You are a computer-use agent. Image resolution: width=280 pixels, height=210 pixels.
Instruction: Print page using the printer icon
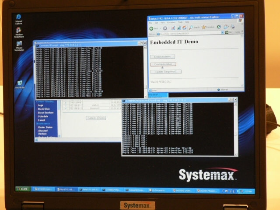[232, 27]
